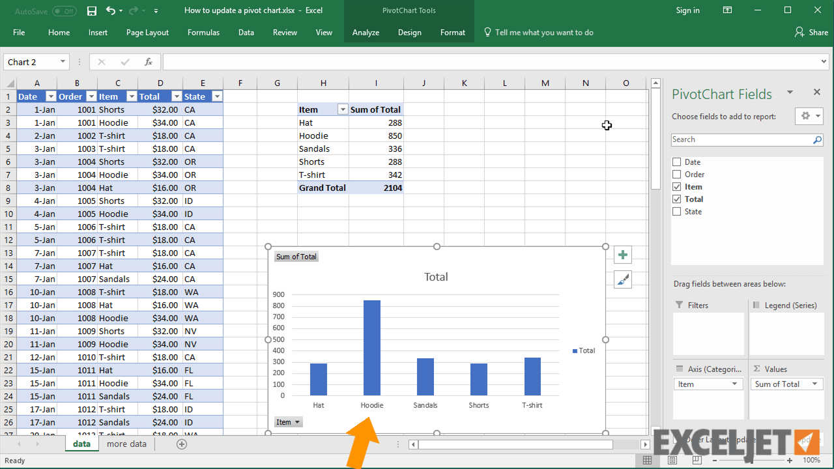Click the zoom in plus icon
The height and width of the screenshot is (469, 834).
pos(789,461)
